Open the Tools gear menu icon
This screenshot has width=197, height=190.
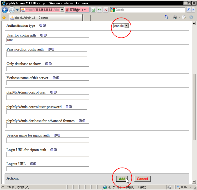191,17
